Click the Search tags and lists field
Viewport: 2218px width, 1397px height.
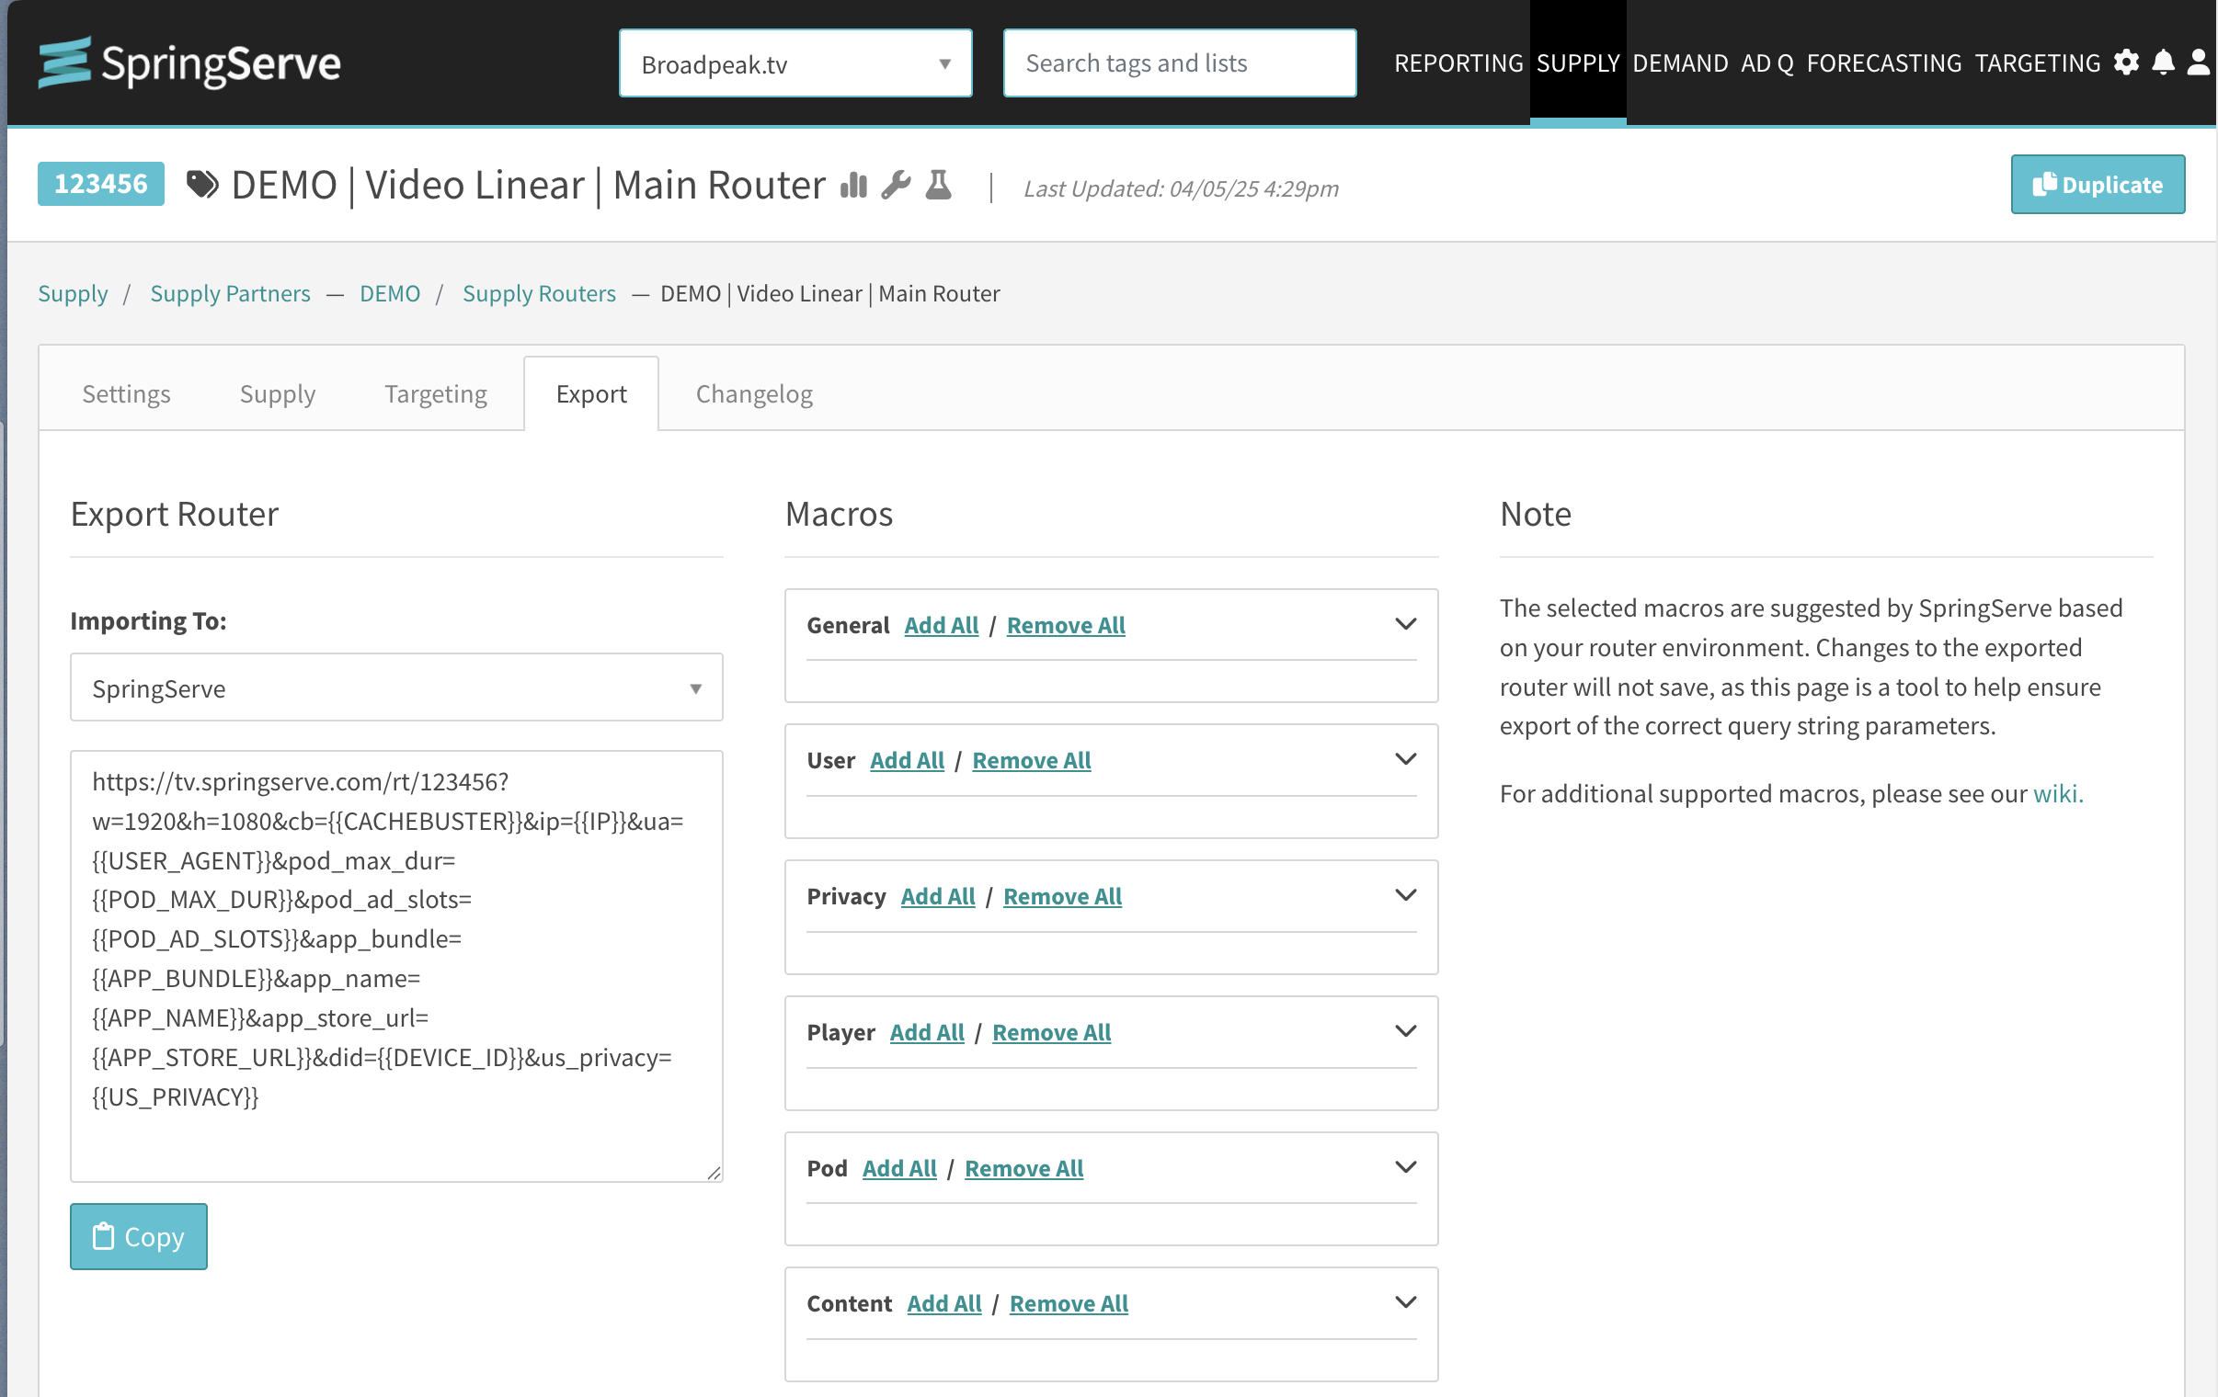(x=1179, y=63)
